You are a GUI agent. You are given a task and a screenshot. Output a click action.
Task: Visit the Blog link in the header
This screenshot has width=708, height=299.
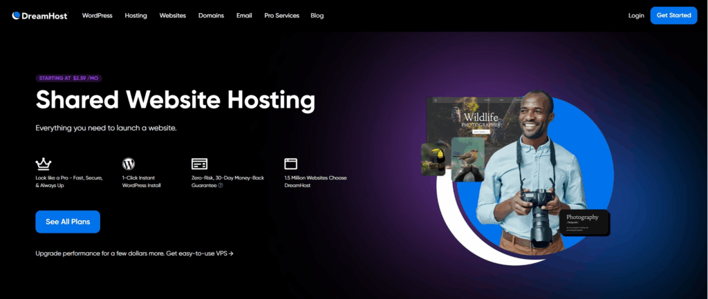point(317,15)
